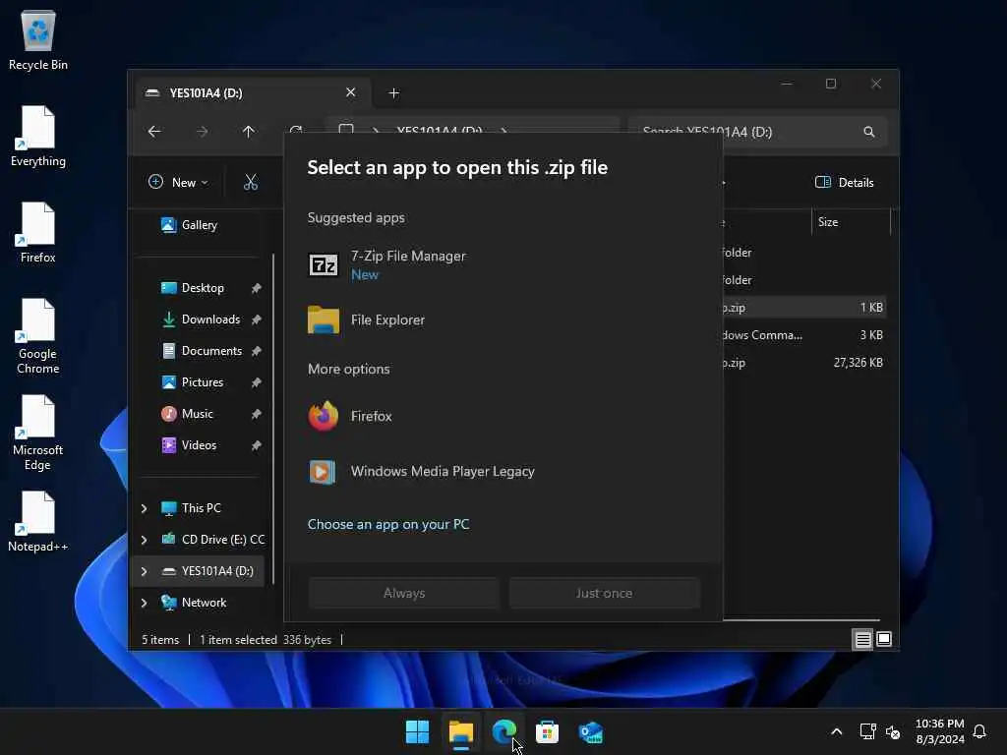The height and width of the screenshot is (755, 1007).
Task: Select the Notepad++ desktop shortcut
Action: coord(38,522)
